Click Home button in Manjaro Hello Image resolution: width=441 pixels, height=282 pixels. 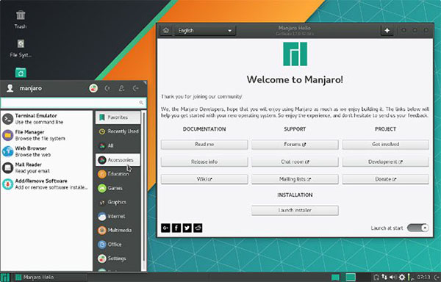click(x=166, y=30)
